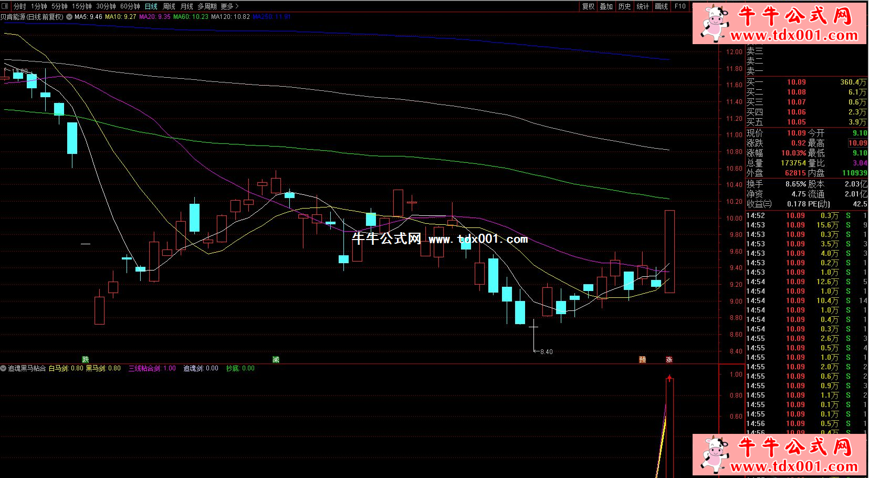Click the MA10: 9.27 indicator label
Image resolution: width=869 pixels, height=478 pixels.
[121, 17]
